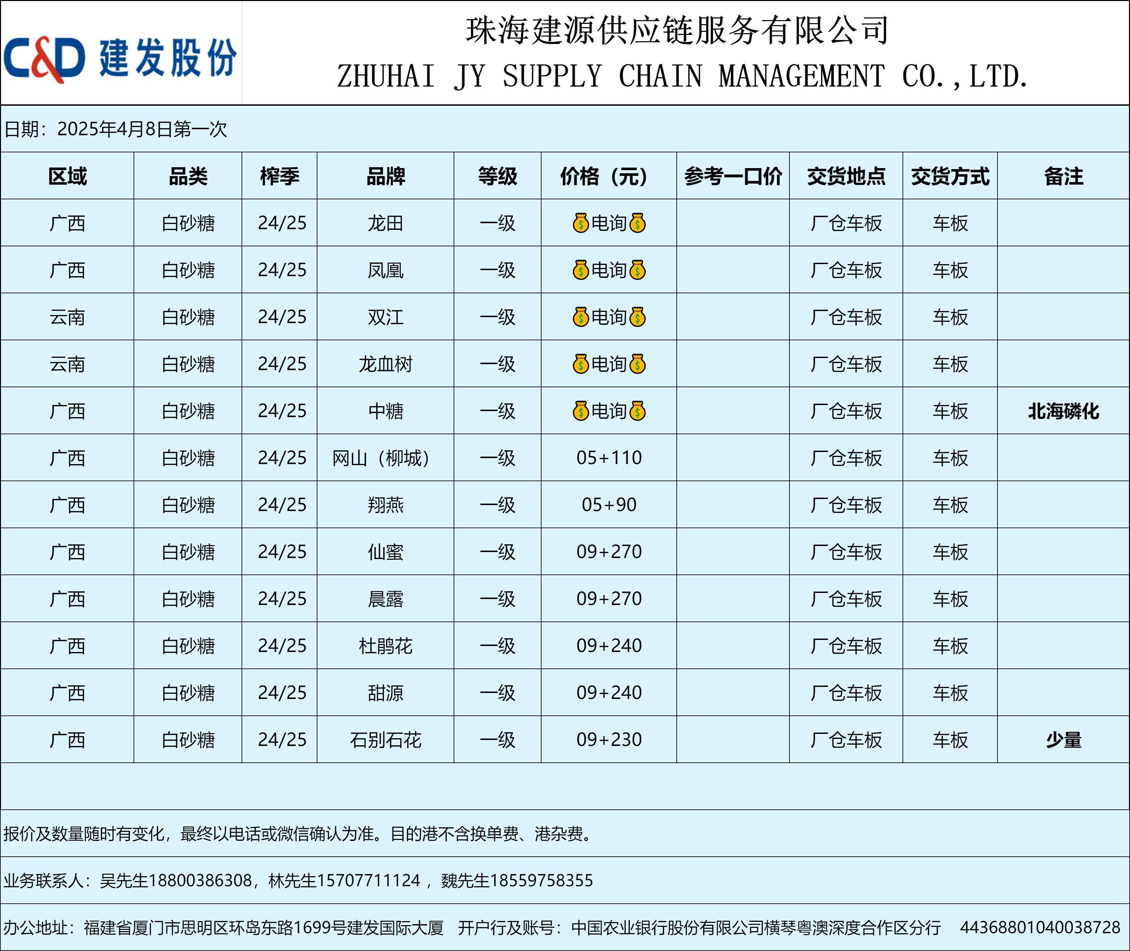Click the right money bag in 龙田 row
1130x951 pixels.
638,223
